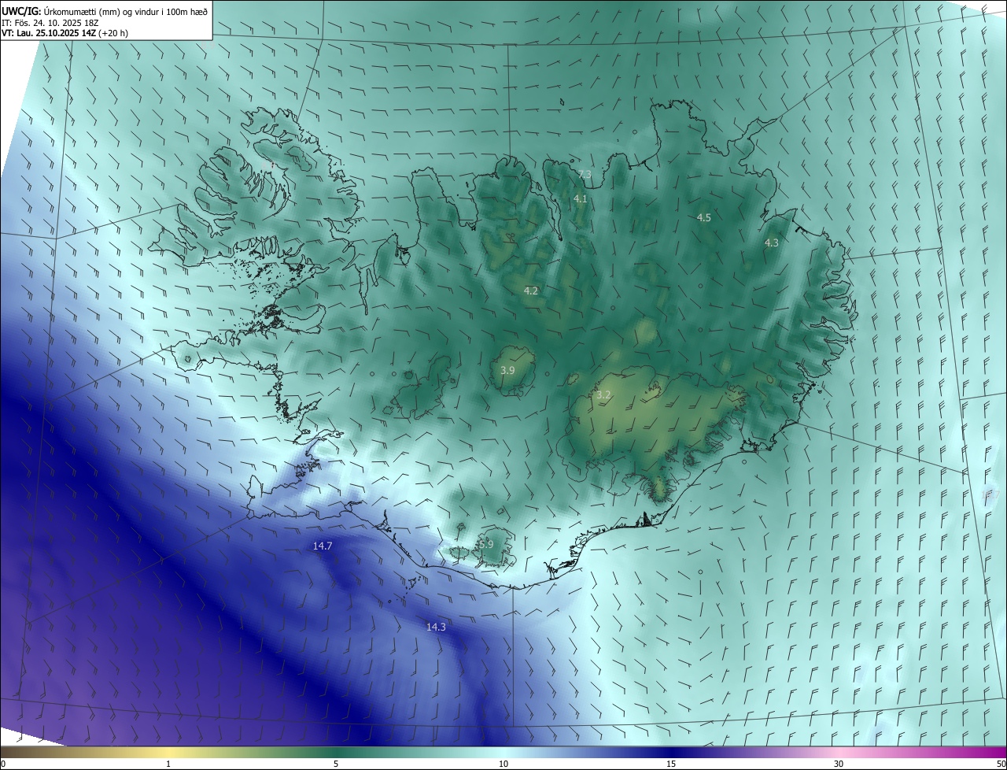Screen dimensions: 1007x770
Task: Click the 3.9 value on Hofsjökull glacier
Action: pyautogui.click(x=507, y=370)
